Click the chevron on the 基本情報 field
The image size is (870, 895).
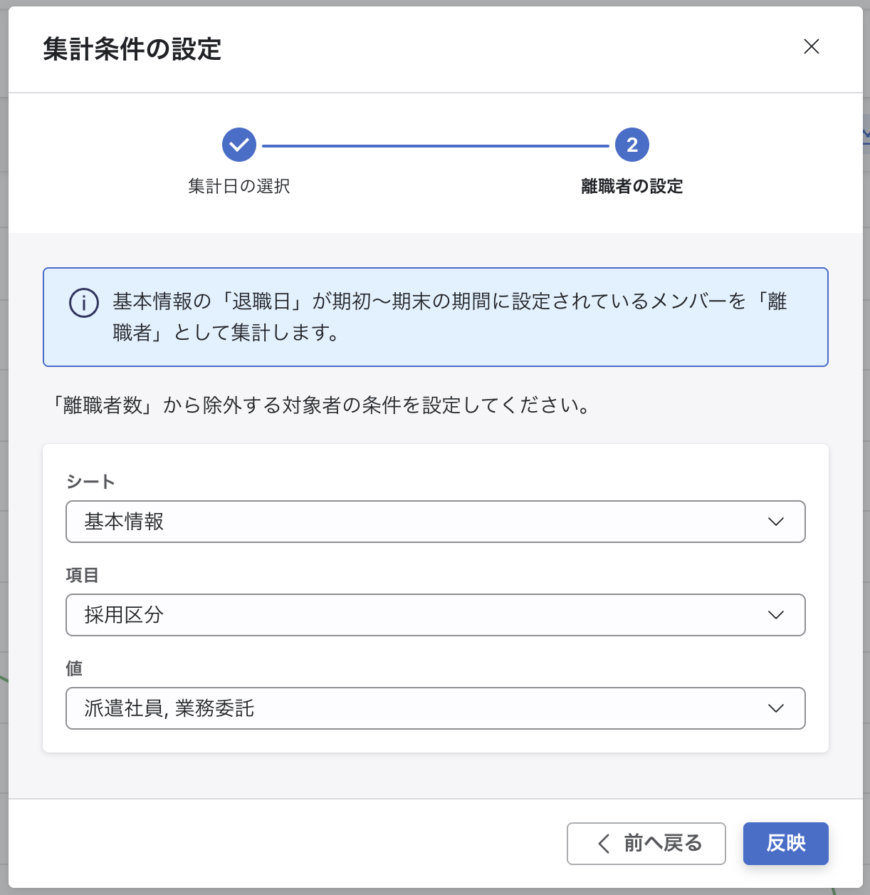[775, 522]
